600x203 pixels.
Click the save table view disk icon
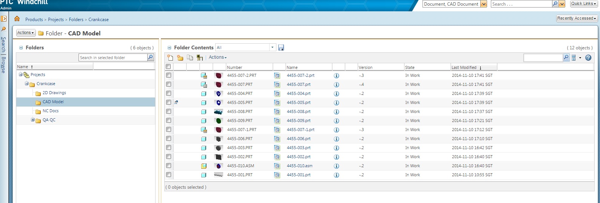(x=281, y=47)
